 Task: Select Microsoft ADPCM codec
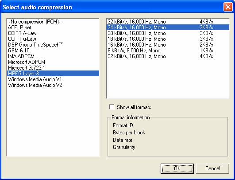point(53,62)
